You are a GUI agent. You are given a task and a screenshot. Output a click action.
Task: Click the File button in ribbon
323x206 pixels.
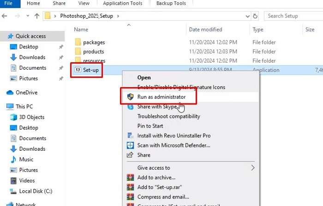click(8, 3)
